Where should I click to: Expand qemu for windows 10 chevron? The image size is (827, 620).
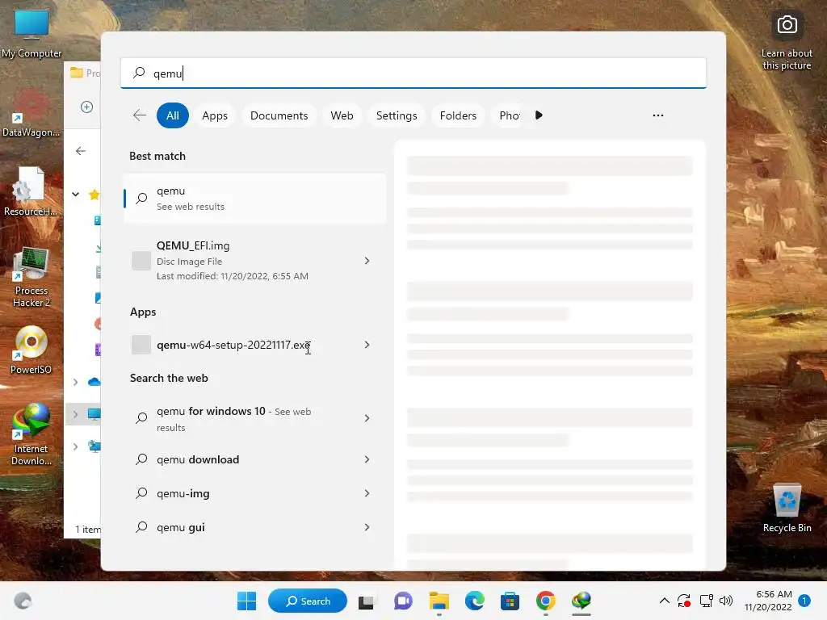tap(367, 418)
